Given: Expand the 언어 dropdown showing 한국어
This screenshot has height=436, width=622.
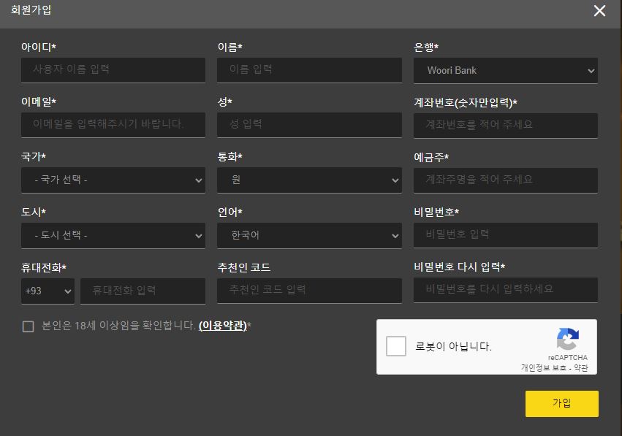Looking at the screenshot, I should (309, 235).
